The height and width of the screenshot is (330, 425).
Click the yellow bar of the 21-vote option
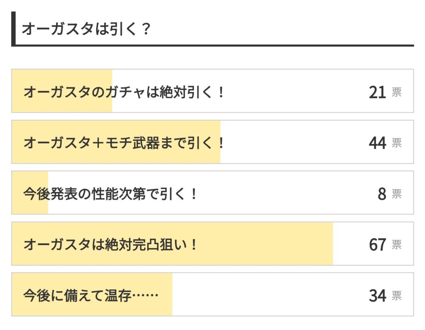tap(62, 91)
